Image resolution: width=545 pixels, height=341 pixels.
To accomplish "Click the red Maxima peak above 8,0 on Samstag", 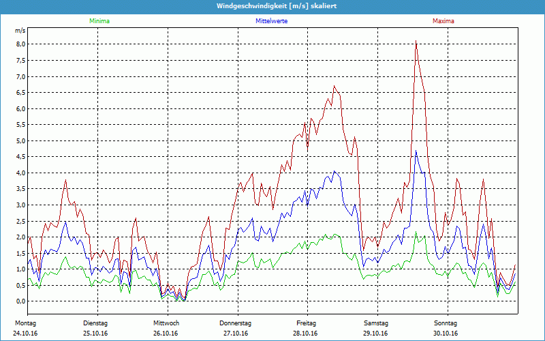I will pos(416,42).
